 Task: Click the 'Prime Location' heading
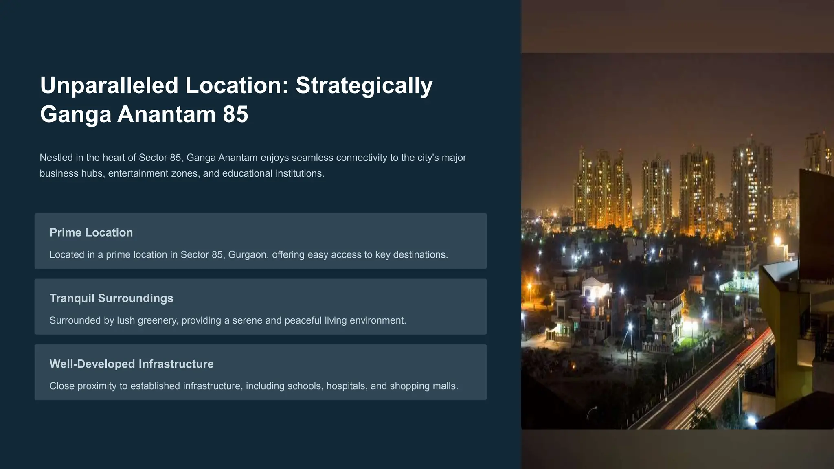(x=91, y=232)
